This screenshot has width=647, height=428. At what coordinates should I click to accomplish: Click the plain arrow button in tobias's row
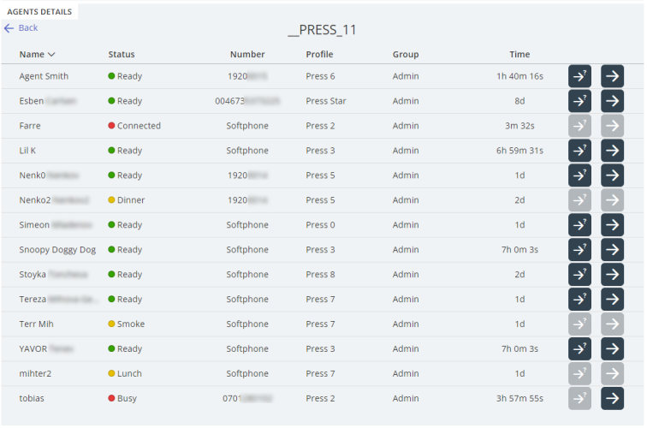[x=612, y=399]
